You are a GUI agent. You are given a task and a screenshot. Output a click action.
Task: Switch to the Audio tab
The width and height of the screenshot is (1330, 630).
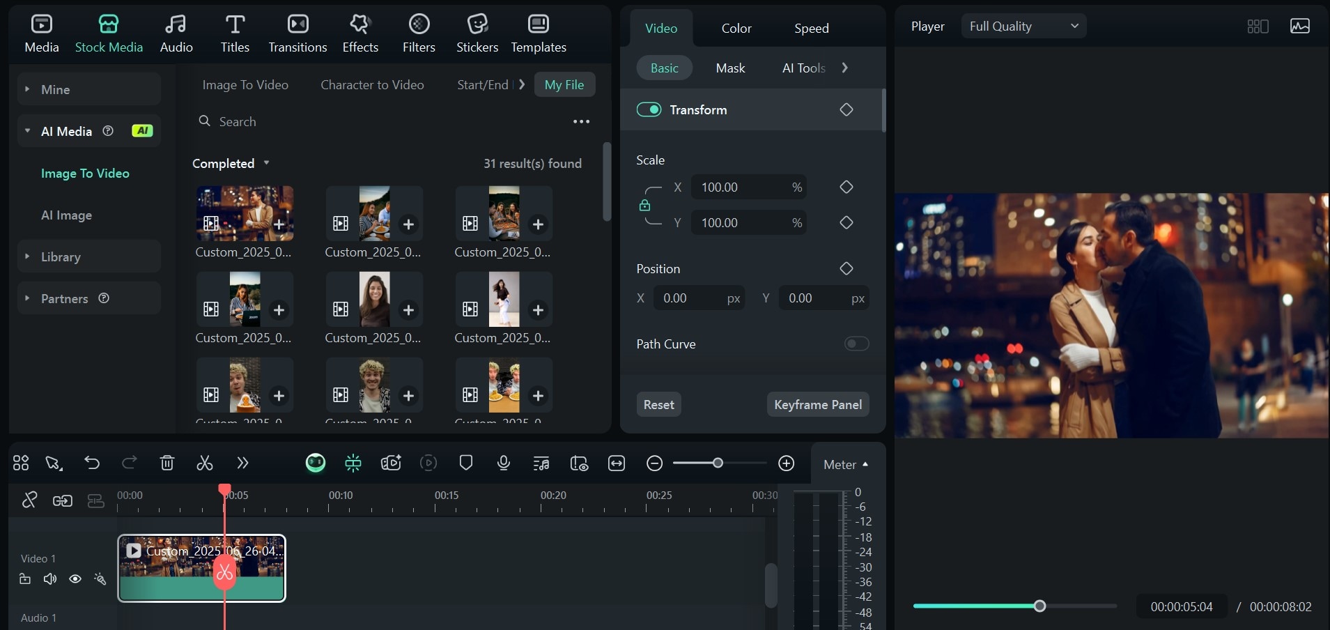[176, 33]
